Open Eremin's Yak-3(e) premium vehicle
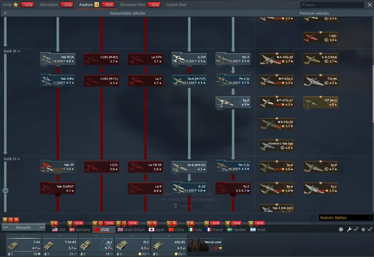Viewport: 374px width, 257px height. [277, 145]
